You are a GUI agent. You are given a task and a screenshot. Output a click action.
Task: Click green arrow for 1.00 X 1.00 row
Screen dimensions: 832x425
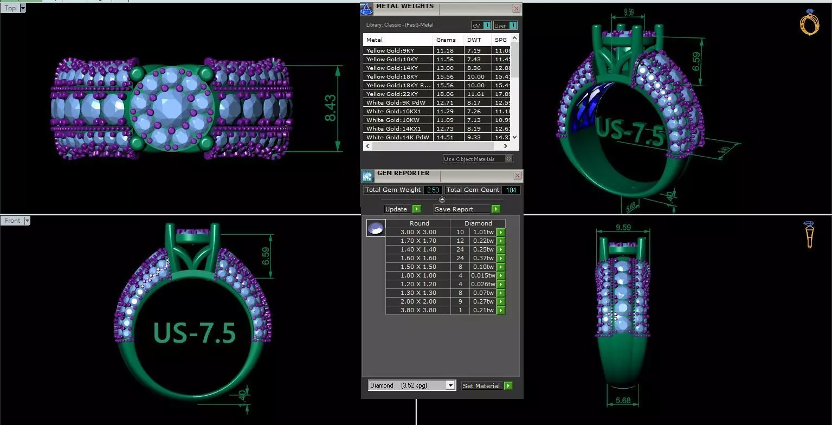pyautogui.click(x=501, y=275)
